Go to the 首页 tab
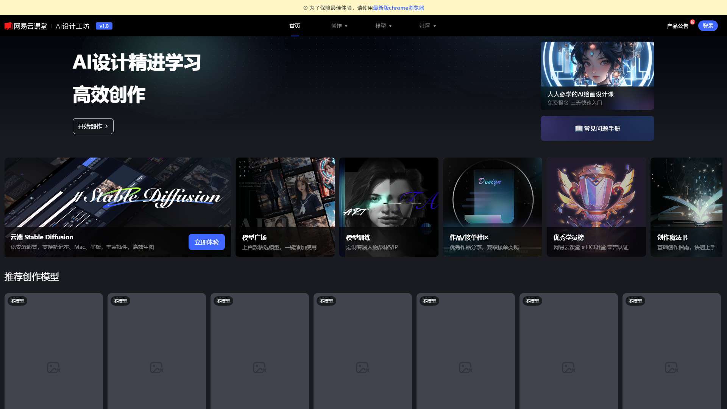The image size is (727, 409). click(295, 26)
